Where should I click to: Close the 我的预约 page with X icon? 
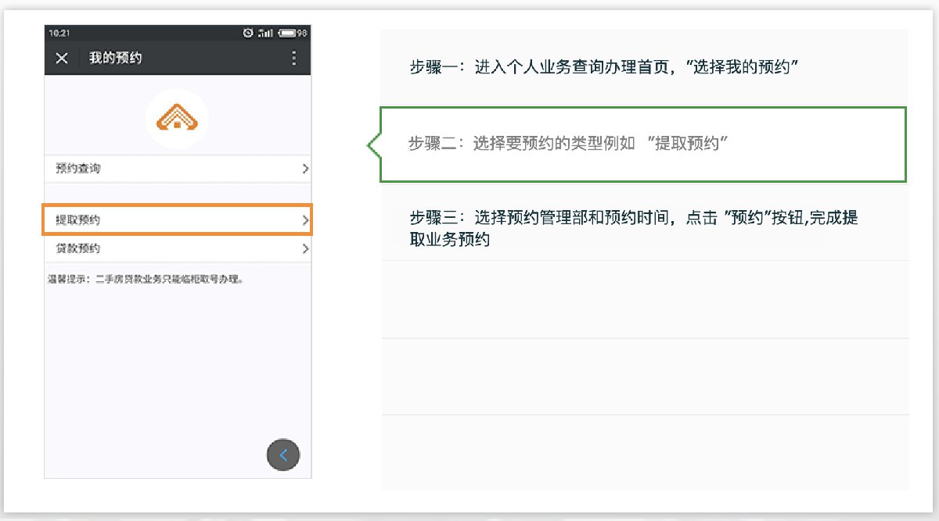63,59
